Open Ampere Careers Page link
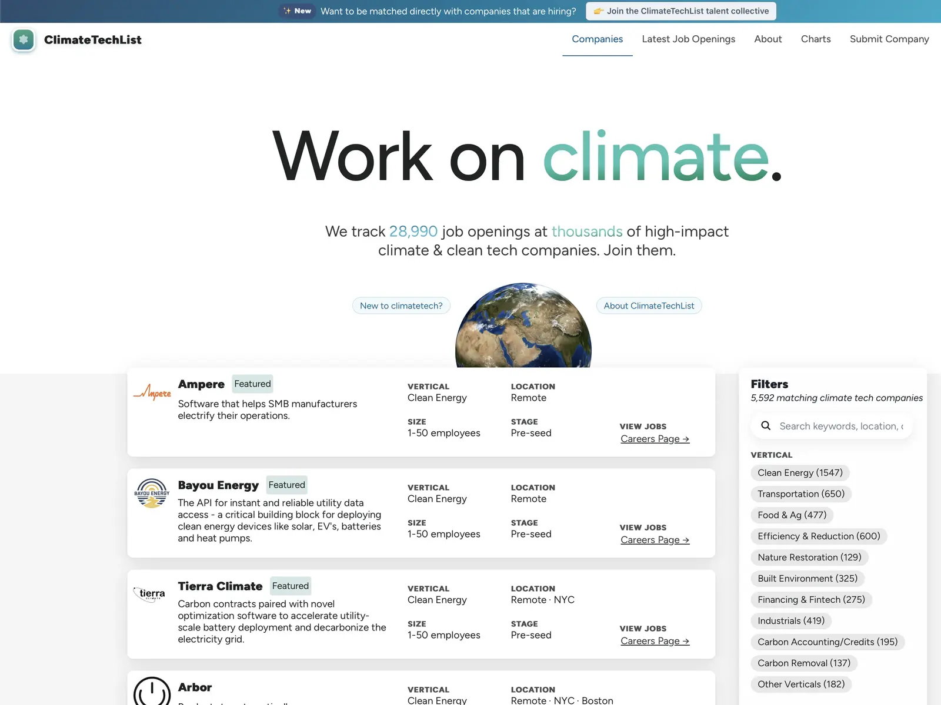The image size is (941, 705). [x=655, y=439]
